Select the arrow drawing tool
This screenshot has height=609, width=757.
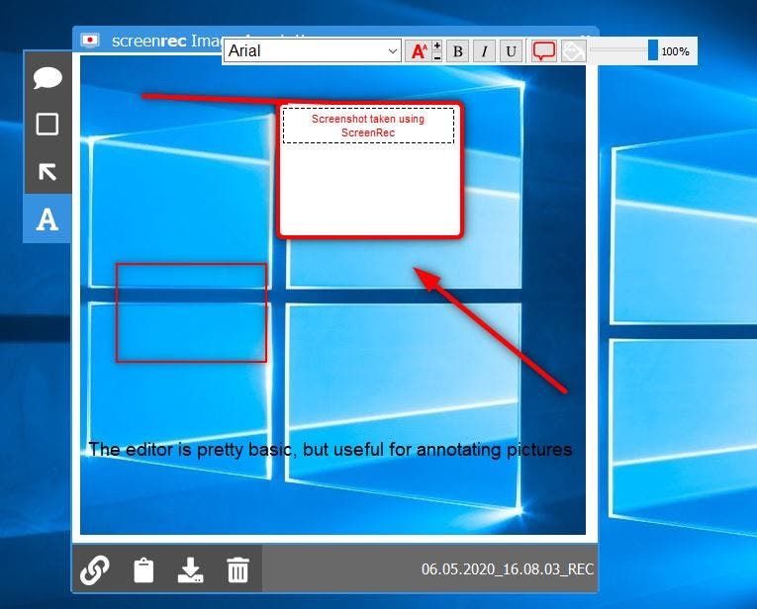(x=47, y=171)
